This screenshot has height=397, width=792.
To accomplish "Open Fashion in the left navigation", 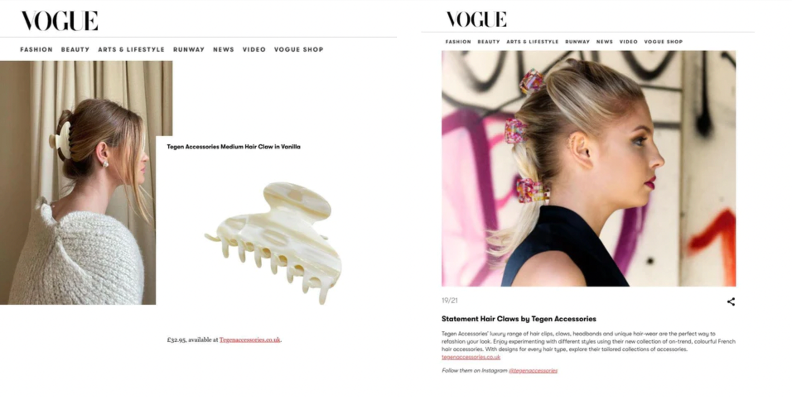I will click(36, 49).
